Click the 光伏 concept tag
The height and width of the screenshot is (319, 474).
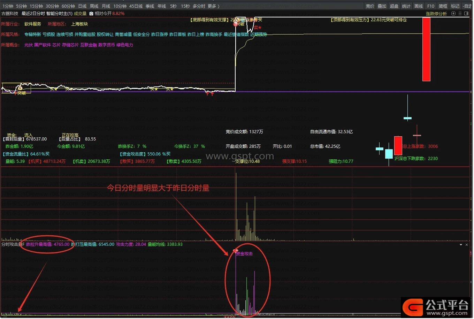29,45
